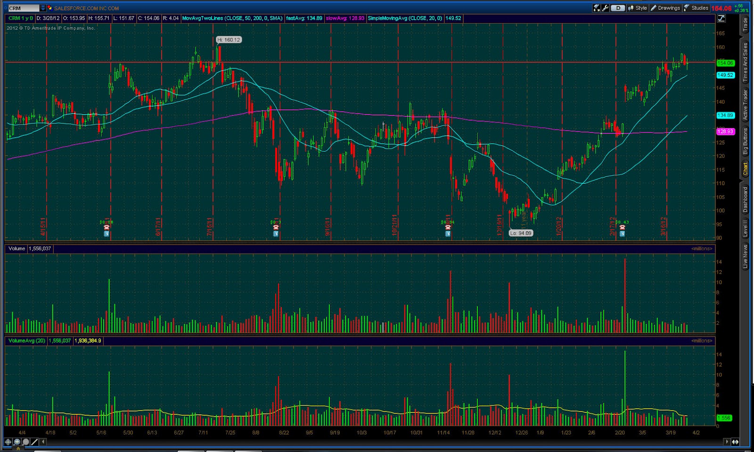Click the O: 153.95 open value
Screen dimensions: 754x452
74,18
